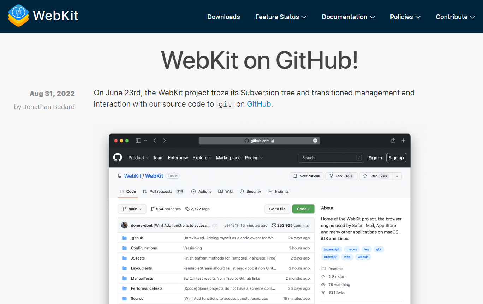This screenshot has width=483, height=304.
Task: Click the webkit topic tag
Action: pyautogui.click(x=363, y=257)
